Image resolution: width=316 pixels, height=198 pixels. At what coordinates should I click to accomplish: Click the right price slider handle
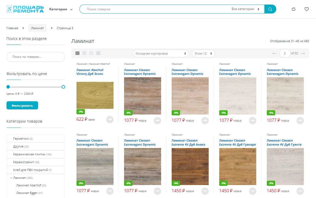(x=63, y=87)
